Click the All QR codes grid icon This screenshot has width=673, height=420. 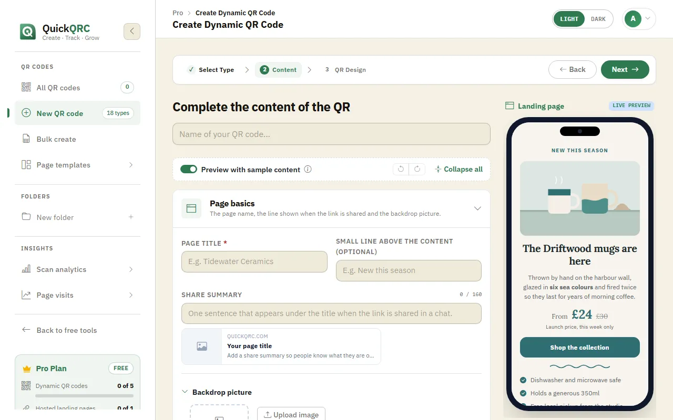(x=26, y=88)
